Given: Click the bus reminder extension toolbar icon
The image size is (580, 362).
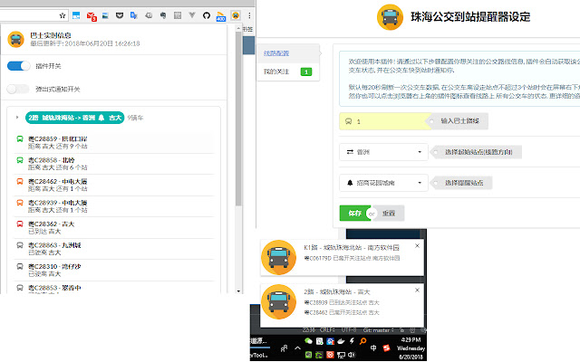Looking at the screenshot, I should pyautogui.click(x=236, y=15).
